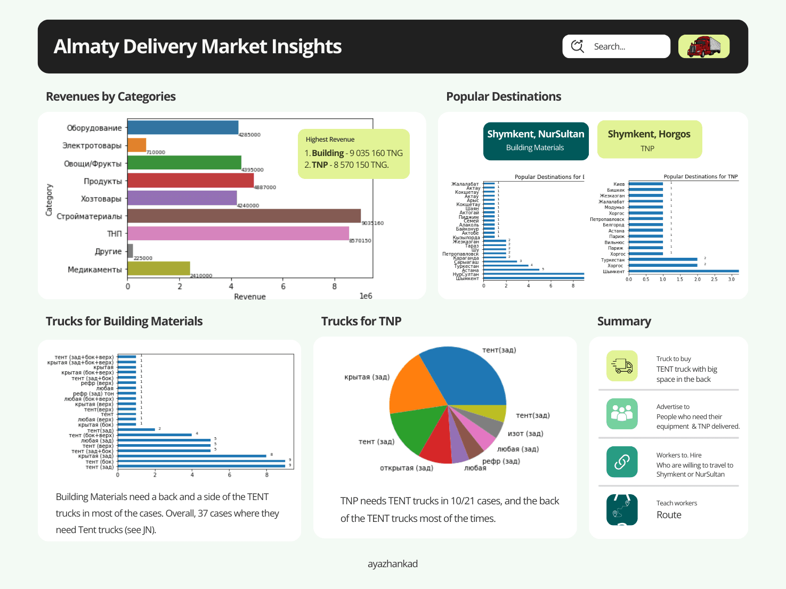Click the Highest Revenue callout box
Screen dimensions: 786x589
354,154
